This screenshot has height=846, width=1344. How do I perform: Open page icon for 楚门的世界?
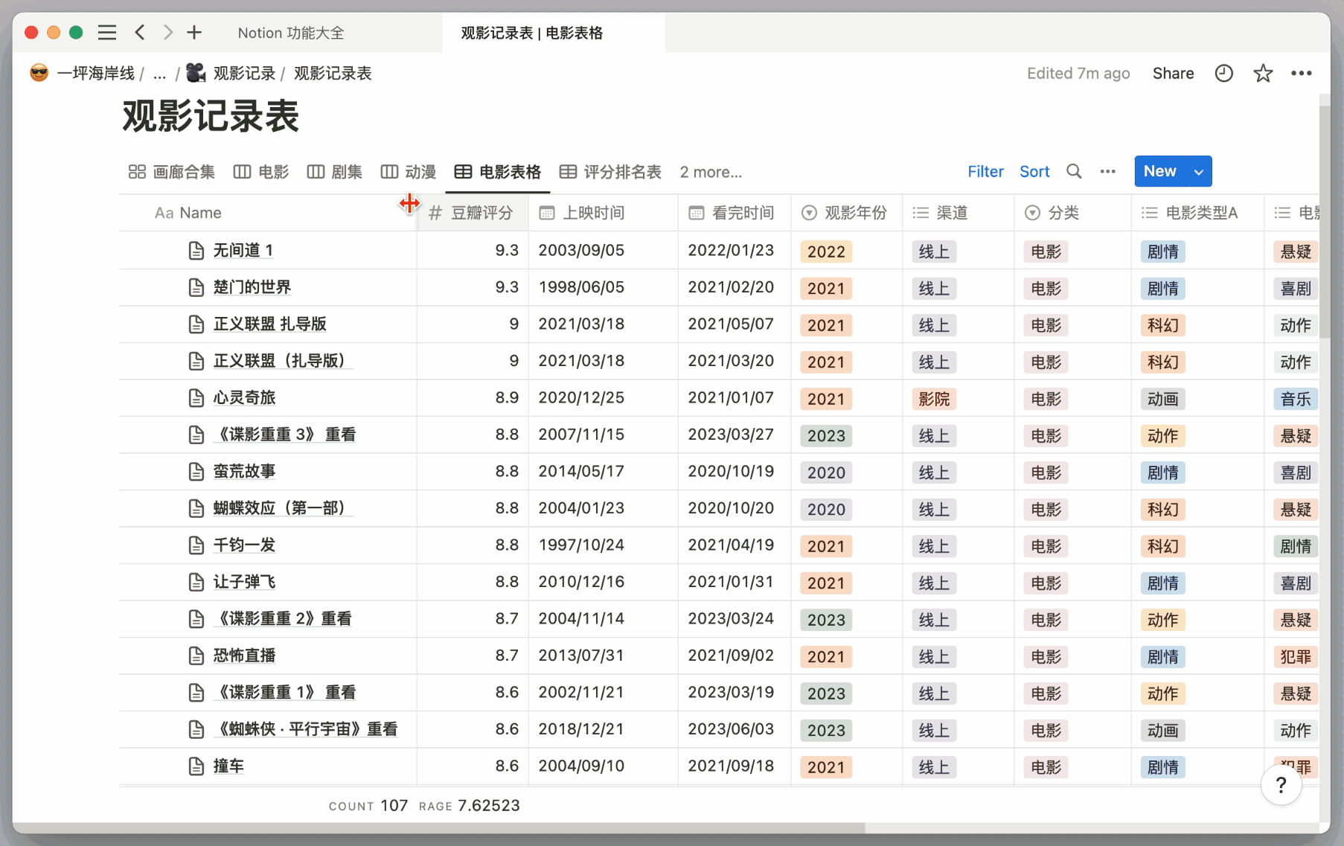196,287
